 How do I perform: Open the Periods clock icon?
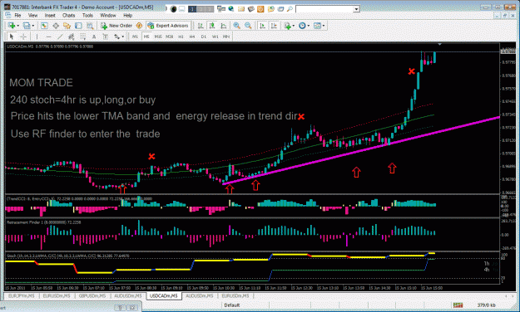[x=302, y=26]
